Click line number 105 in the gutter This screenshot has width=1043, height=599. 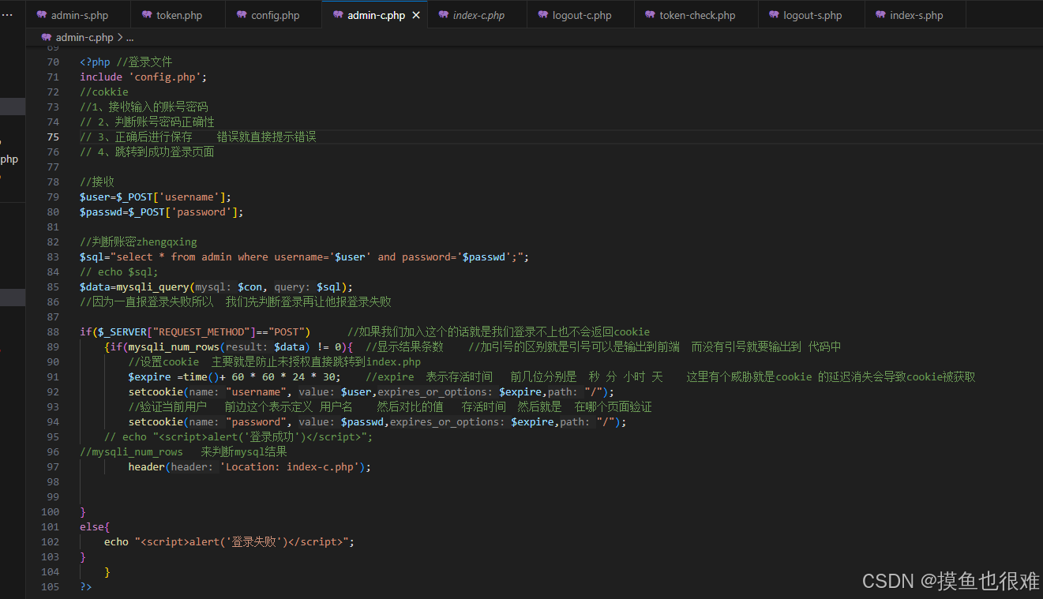click(51, 586)
